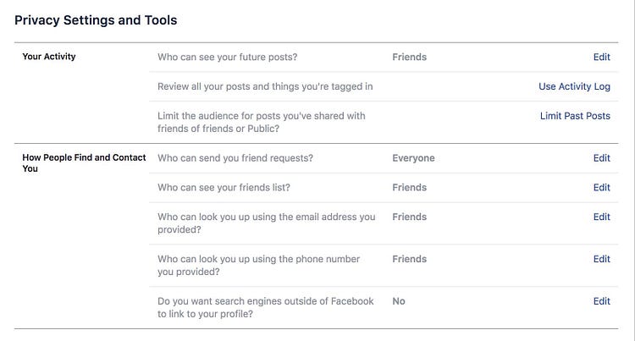Edit who can see your future posts

[x=601, y=57]
